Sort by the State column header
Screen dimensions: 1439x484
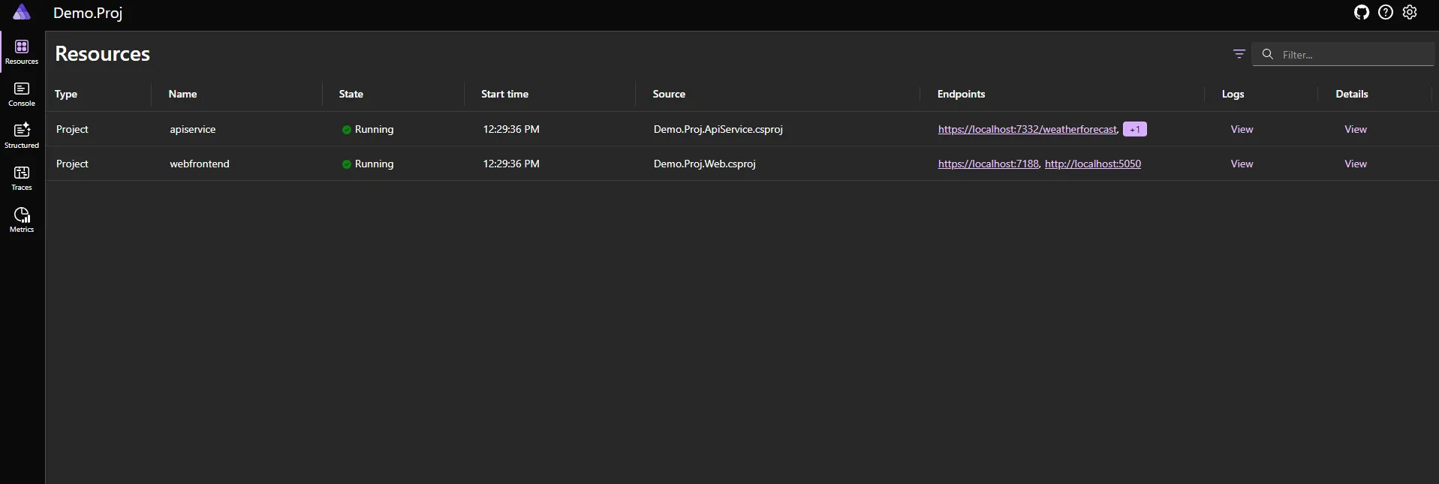click(351, 94)
